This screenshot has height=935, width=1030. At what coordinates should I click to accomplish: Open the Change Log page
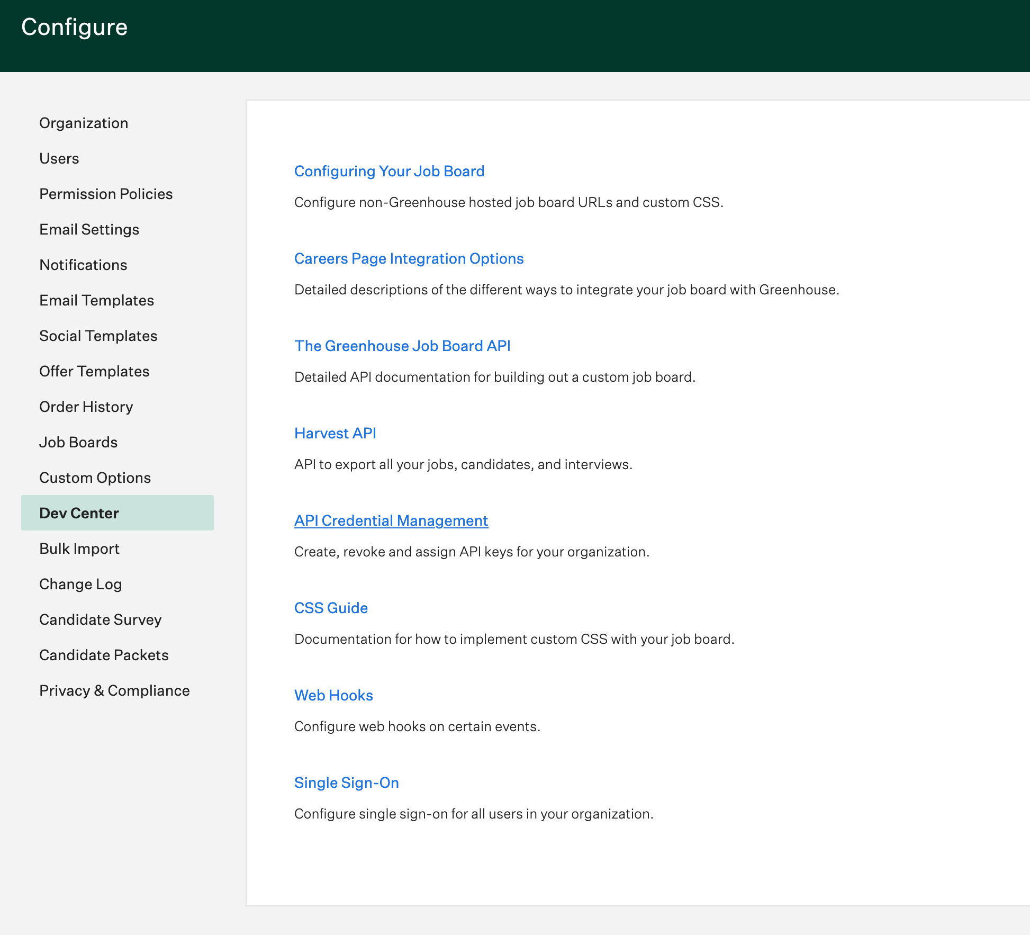80,584
